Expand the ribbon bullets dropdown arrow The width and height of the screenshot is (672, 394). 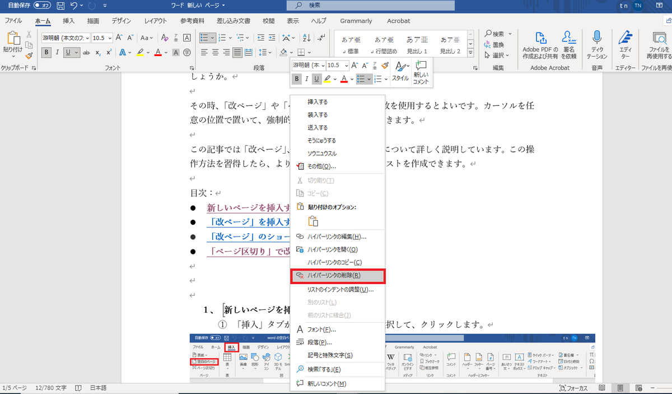pos(212,38)
